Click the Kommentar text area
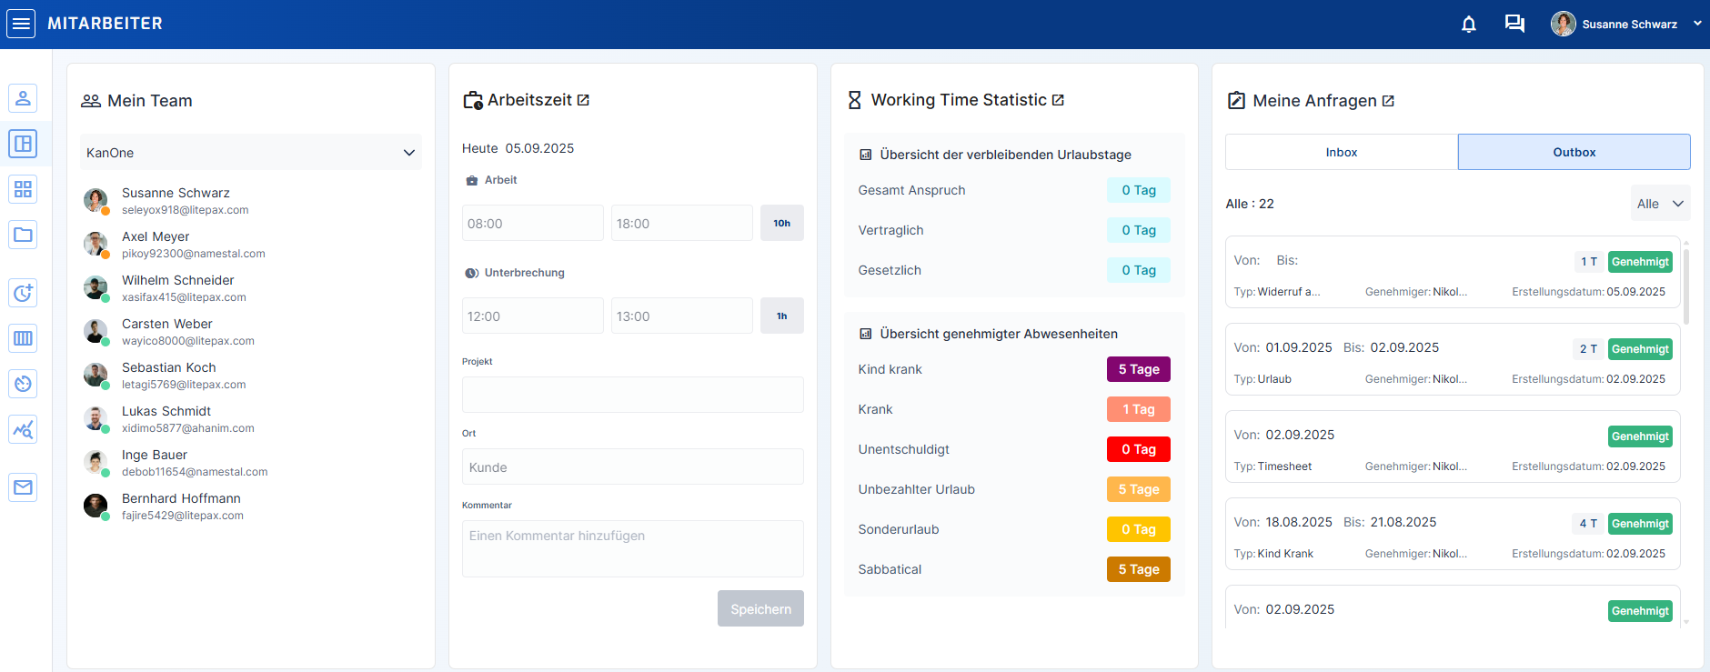 coord(632,548)
